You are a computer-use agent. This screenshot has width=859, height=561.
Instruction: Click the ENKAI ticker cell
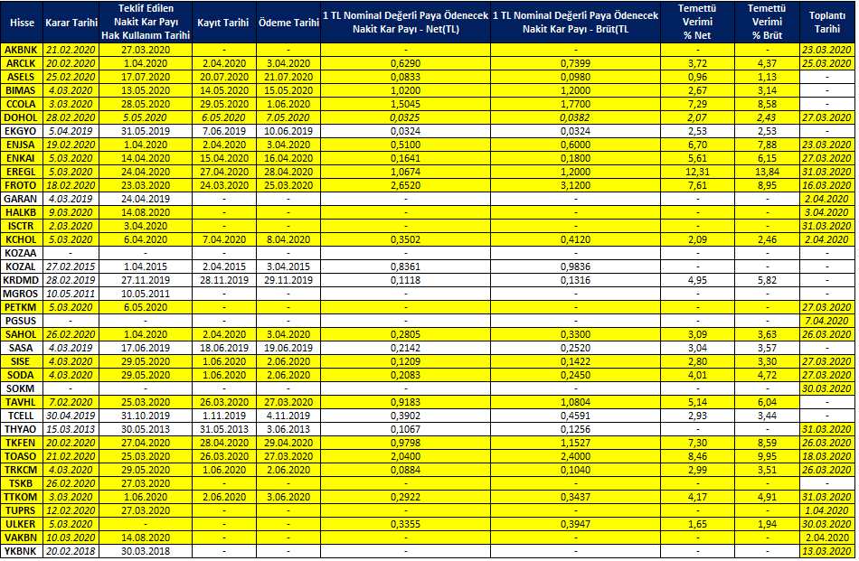pyautogui.click(x=22, y=158)
